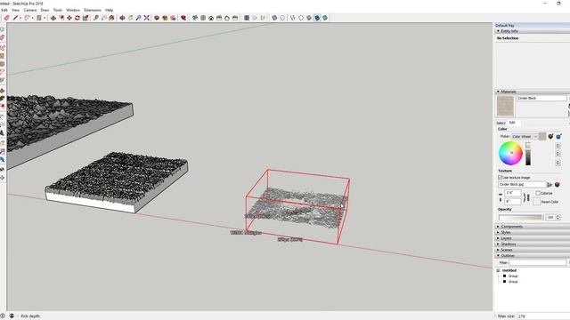Select the Line pencil tool
The height and width of the screenshot is (320, 570).
15,18
